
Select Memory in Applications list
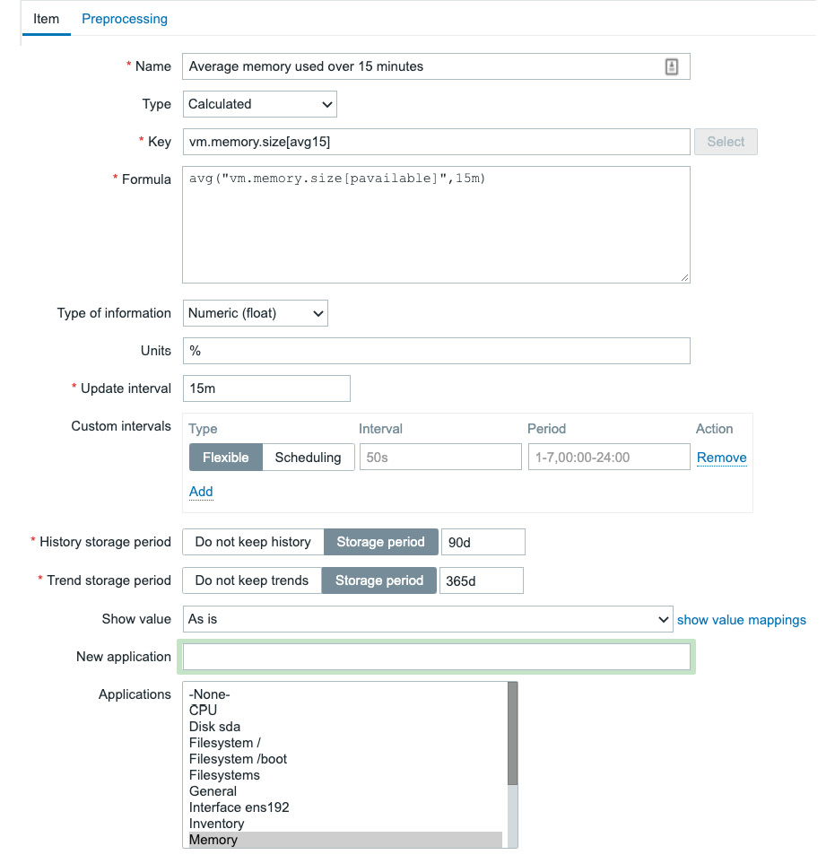tap(345, 840)
